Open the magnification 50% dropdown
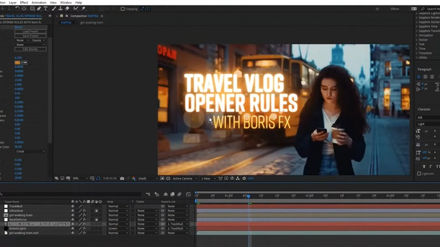This screenshot has height=247, width=440. click(80, 178)
